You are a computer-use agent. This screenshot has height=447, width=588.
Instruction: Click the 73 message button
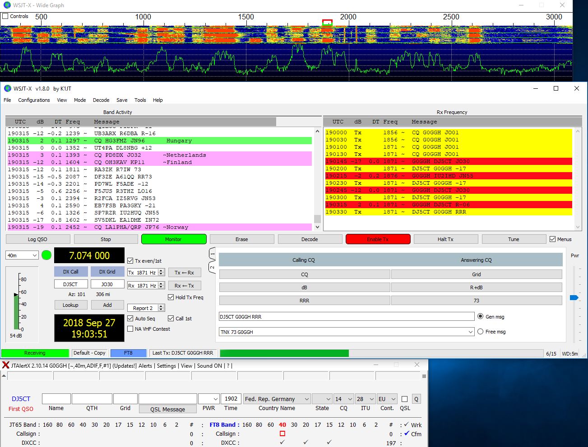(477, 301)
